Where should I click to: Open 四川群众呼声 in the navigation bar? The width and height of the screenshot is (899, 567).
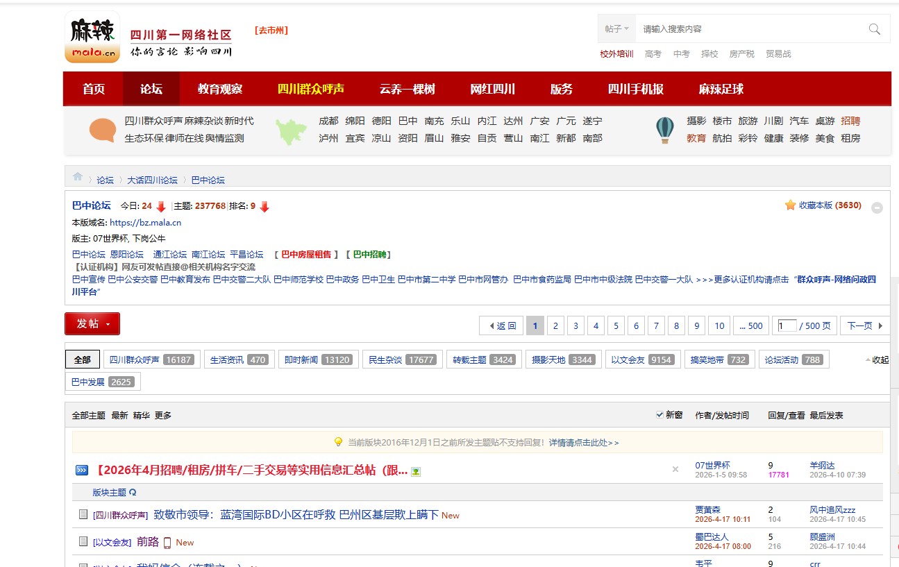point(310,89)
